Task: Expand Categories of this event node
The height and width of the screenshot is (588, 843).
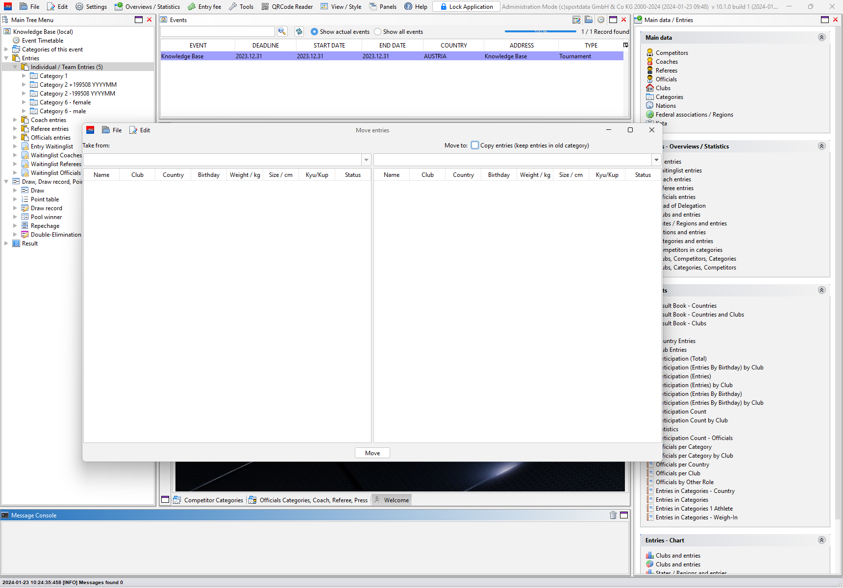Action: pyautogui.click(x=6, y=49)
